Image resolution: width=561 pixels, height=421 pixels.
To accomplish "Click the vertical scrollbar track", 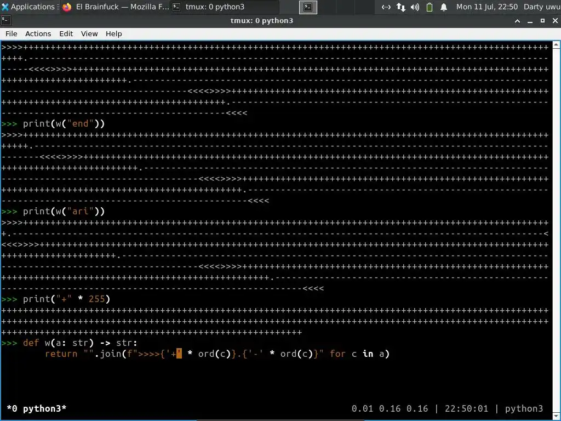I will 556,231.
